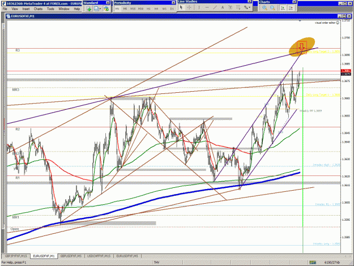Click the Weekly PP 1.3659 label
Image resolution: width=354 pixels, height=266 pixels.
310,111
